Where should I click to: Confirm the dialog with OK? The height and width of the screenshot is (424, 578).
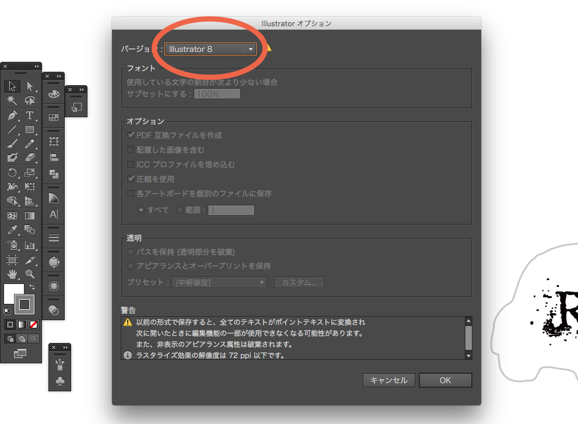pyautogui.click(x=445, y=380)
